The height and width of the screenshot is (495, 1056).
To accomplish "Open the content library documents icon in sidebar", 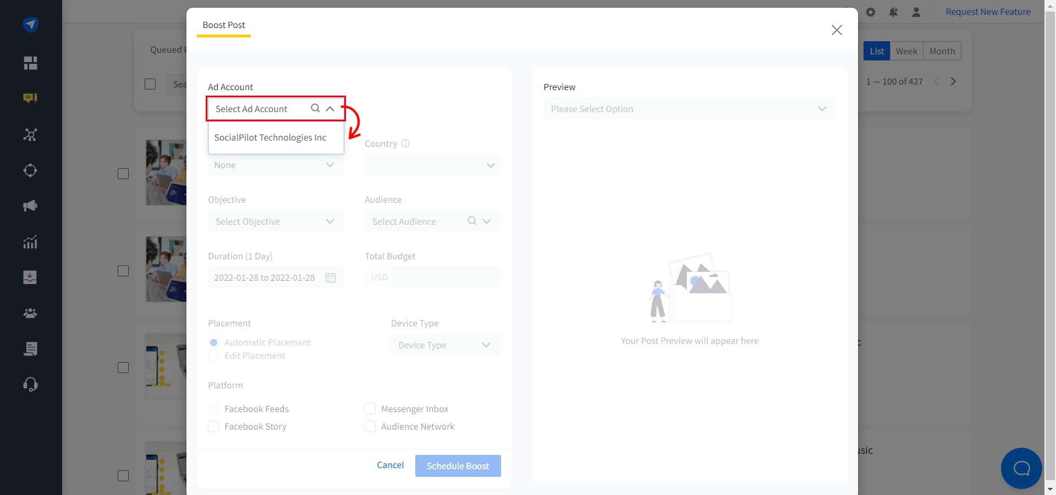I will (x=30, y=349).
